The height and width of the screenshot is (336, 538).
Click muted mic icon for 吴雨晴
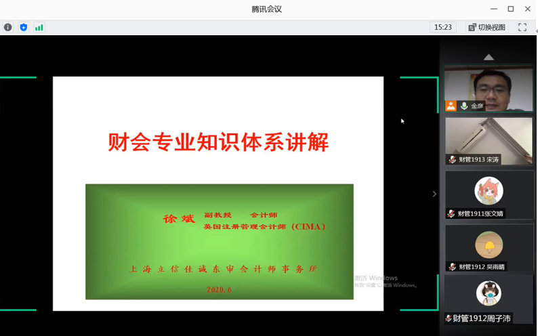pos(451,267)
